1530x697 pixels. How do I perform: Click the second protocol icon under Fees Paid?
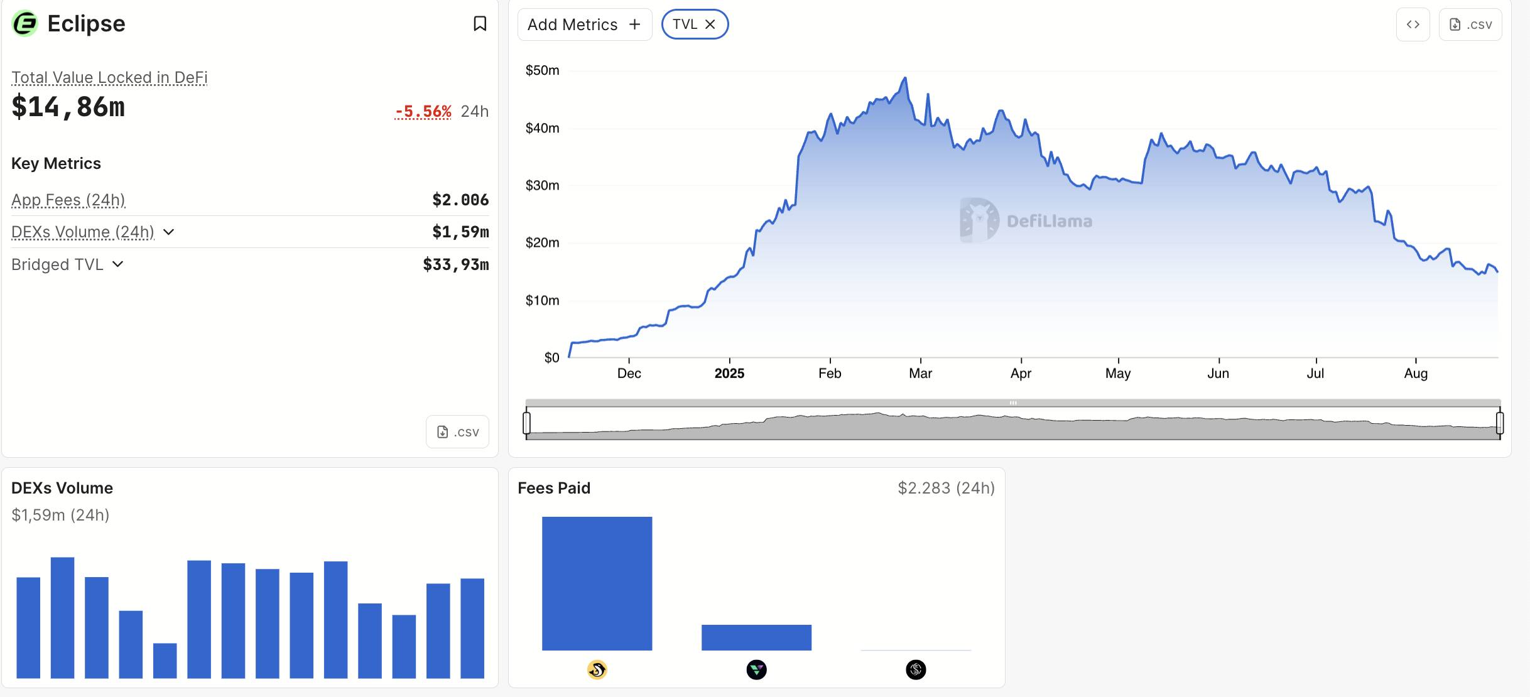[x=756, y=670]
